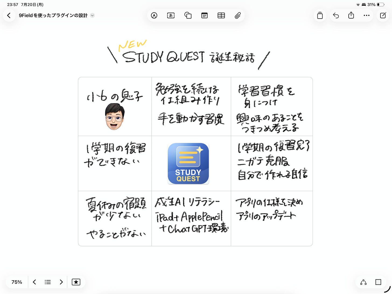Image resolution: width=392 pixels, height=294 pixels.
Task: Tap the Wi-Fi status icon
Action: point(358,5)
